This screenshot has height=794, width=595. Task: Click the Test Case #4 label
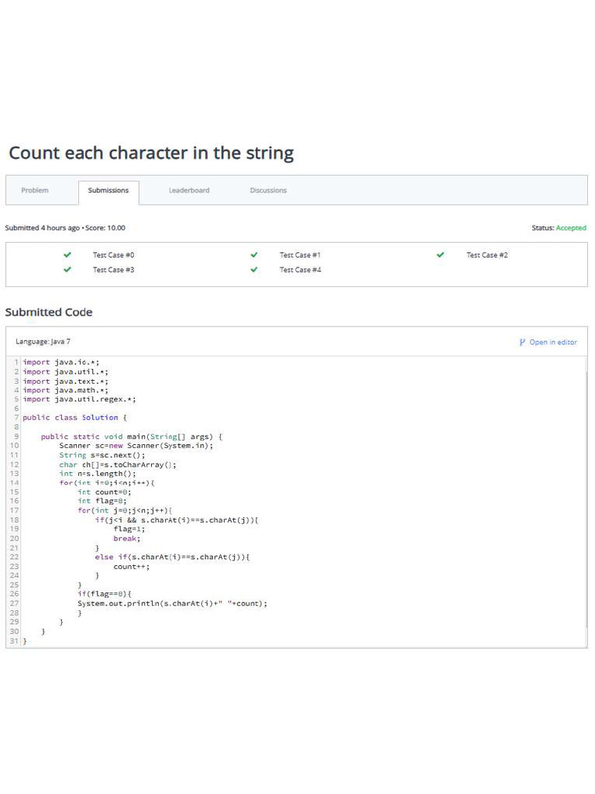pos(300,270)
